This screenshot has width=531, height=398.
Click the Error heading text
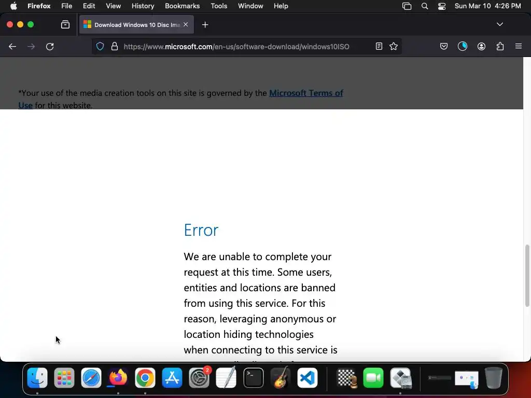coord(201,230)
